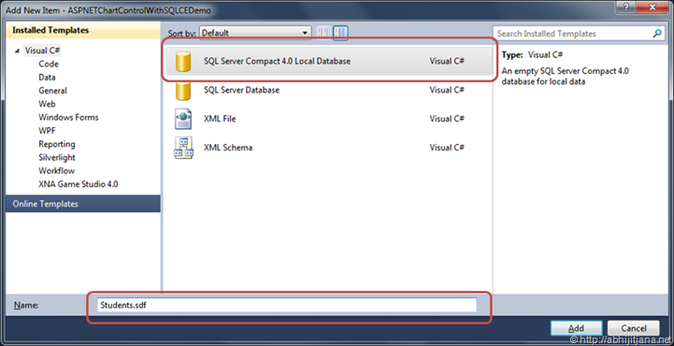Collapse the Visual C# tree node
This screenshot has height=346, width=674.
pos(17,50)
